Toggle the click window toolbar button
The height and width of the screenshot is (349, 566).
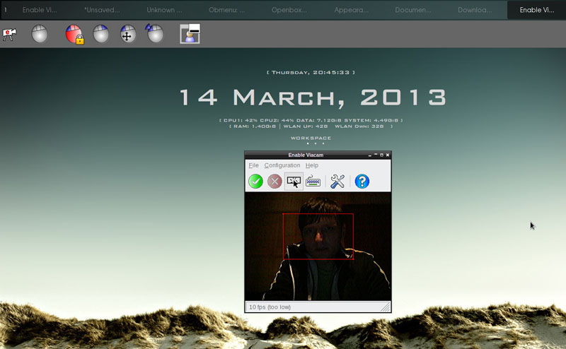point(294,182)
